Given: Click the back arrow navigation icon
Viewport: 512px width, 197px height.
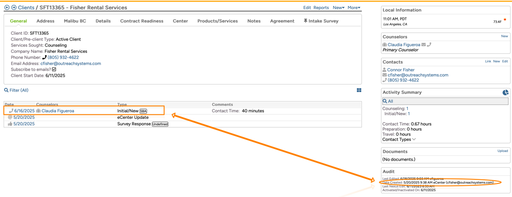Looking at the screenshot, I should pos(7,8).
